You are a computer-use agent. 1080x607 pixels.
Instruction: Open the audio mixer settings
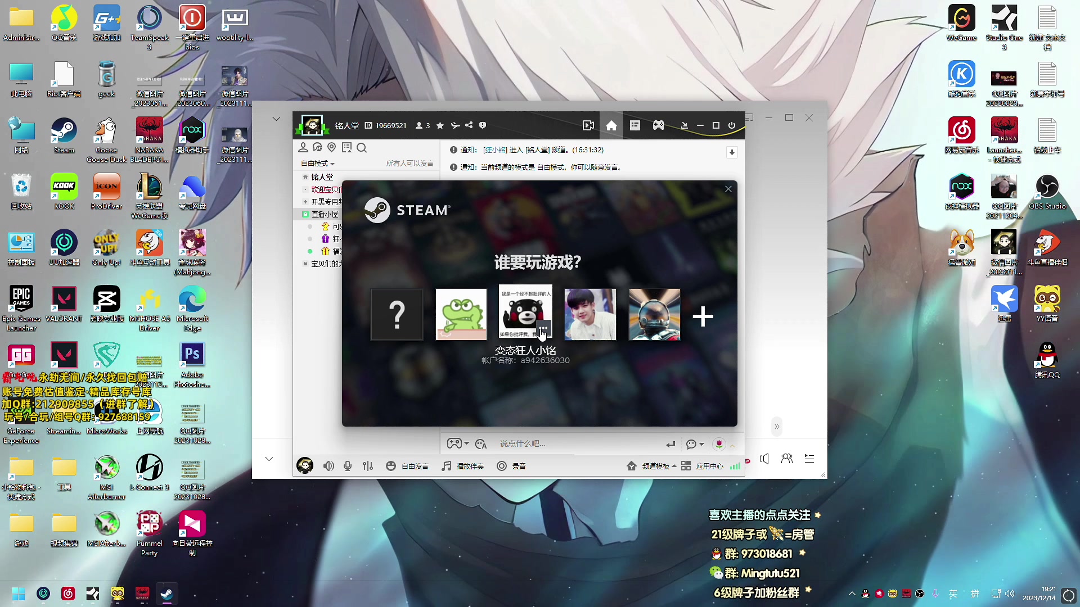[x=368, y=466]
